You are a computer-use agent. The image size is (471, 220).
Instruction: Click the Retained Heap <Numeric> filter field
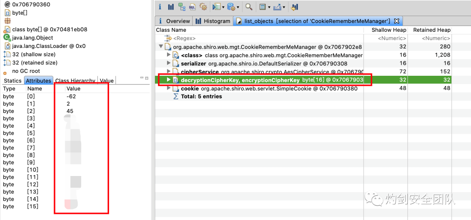point(436,38)
